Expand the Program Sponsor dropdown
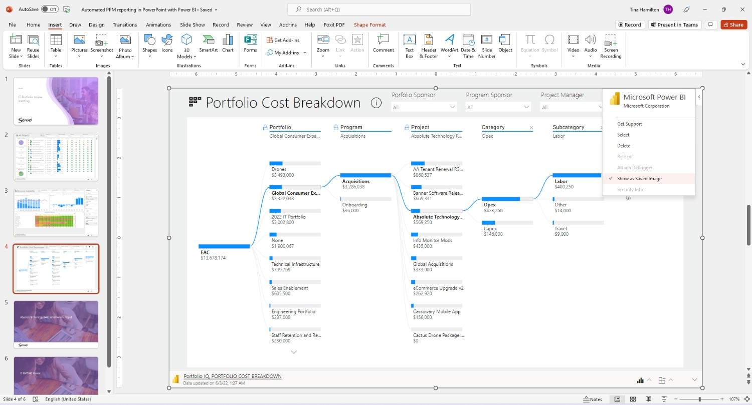The height and width of the screenshot is (405, 752). tap(498, 107)
